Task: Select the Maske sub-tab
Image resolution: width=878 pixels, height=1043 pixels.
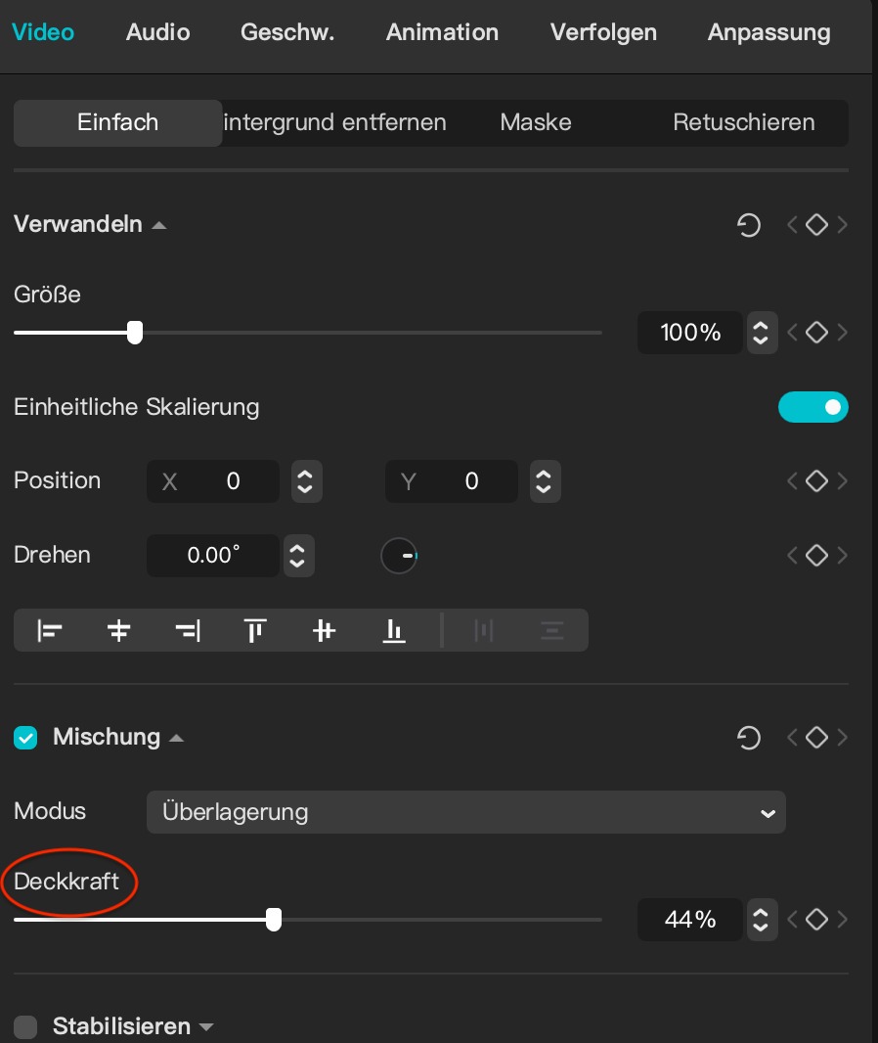Action: [536, 122]
